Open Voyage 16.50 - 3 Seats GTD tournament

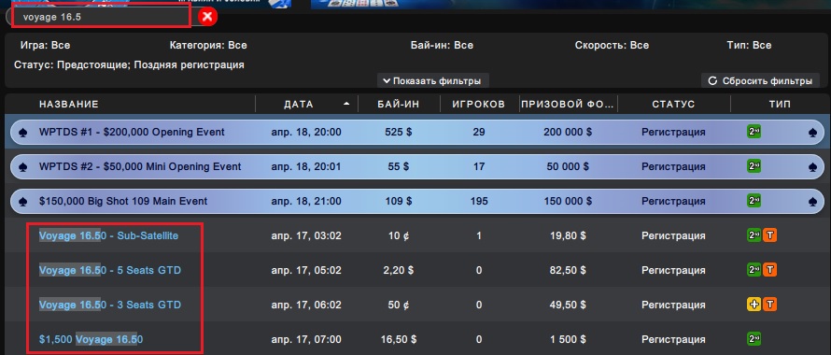click(x=110, y=305)
